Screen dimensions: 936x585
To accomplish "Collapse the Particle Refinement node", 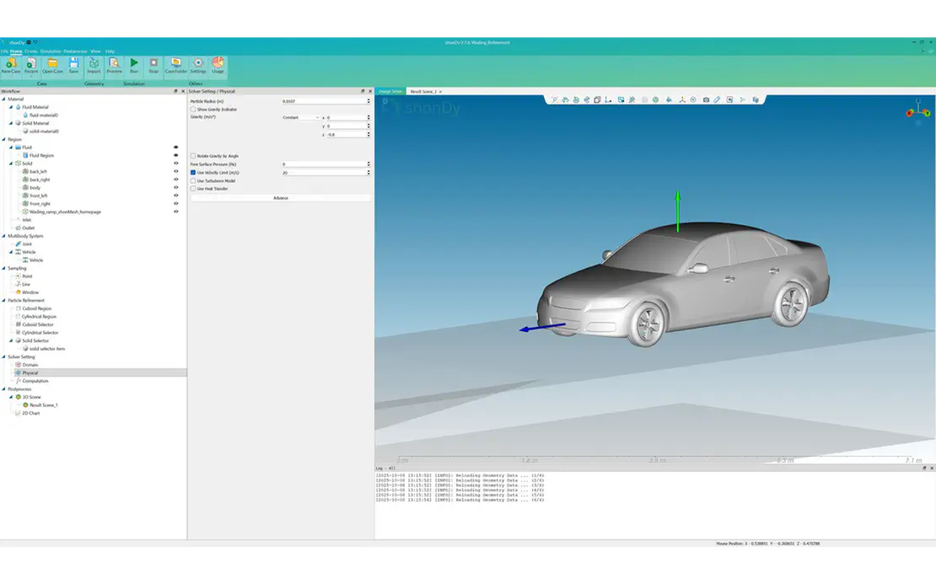I will coord(3,300).
